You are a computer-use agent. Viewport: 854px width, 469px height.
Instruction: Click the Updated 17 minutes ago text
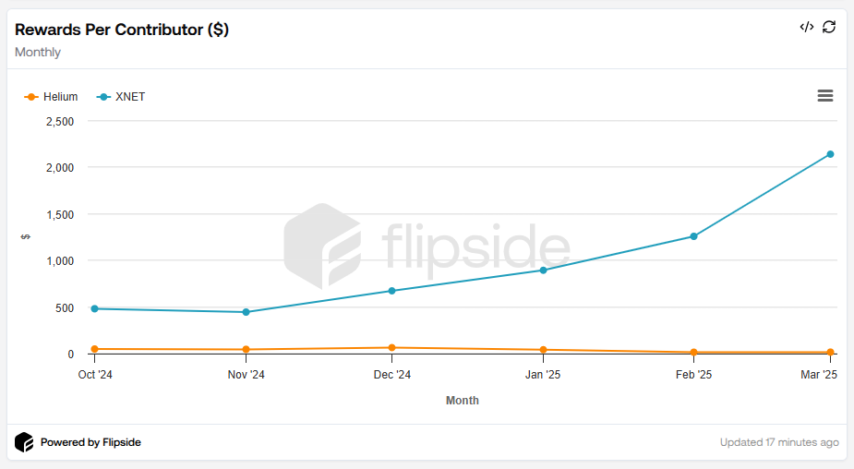click(x=779, y=442)
